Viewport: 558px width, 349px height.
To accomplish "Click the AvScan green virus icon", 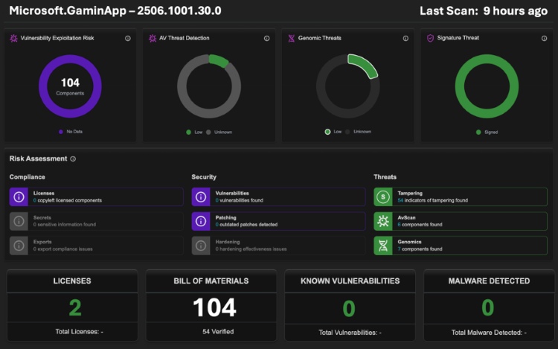I will 383,221.
